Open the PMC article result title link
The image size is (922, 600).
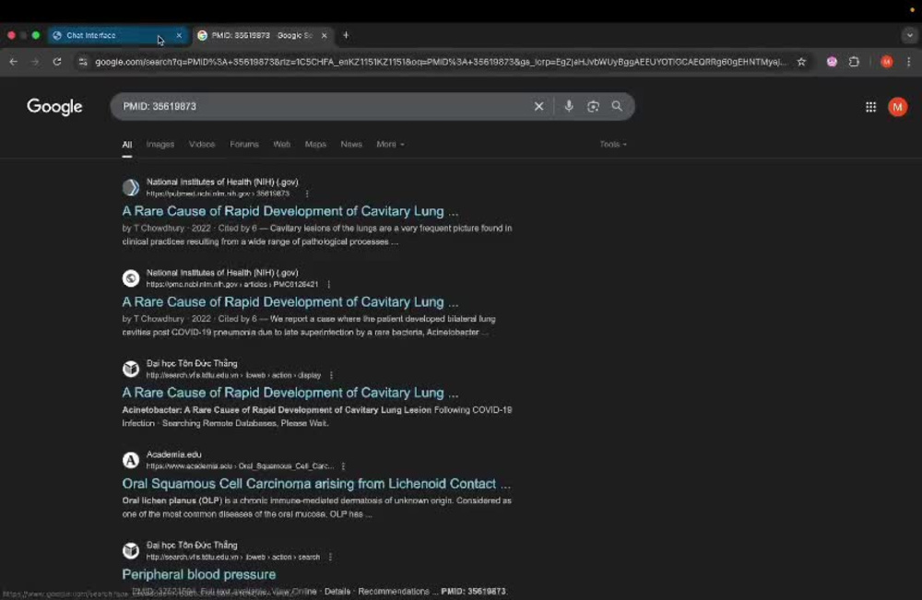tap(290, 301)
